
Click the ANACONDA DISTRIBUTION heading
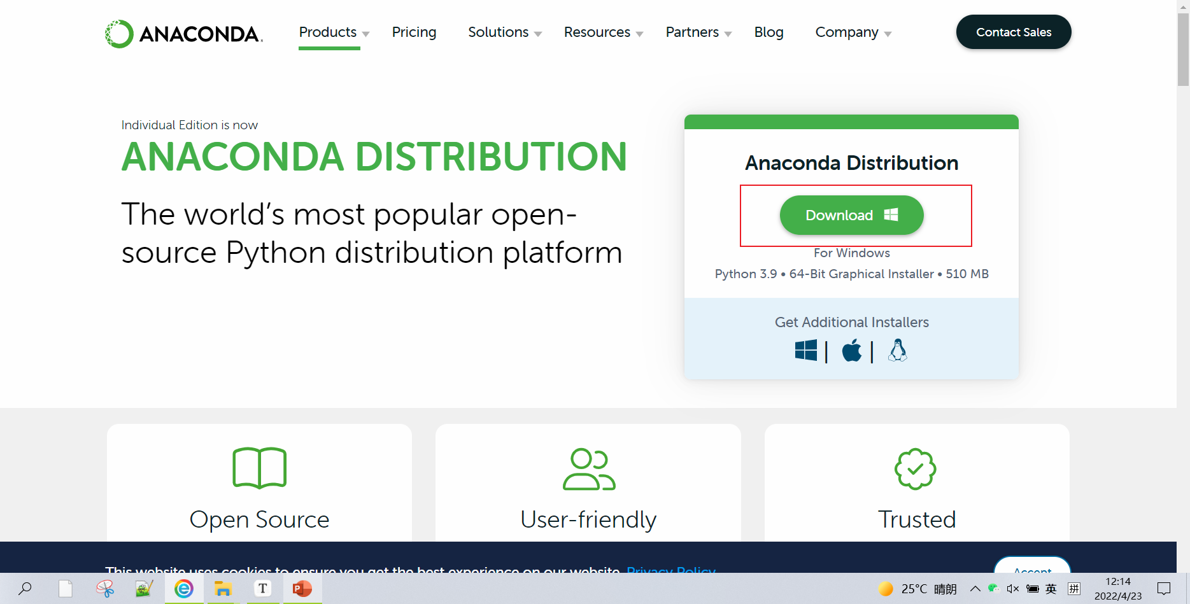374,157
